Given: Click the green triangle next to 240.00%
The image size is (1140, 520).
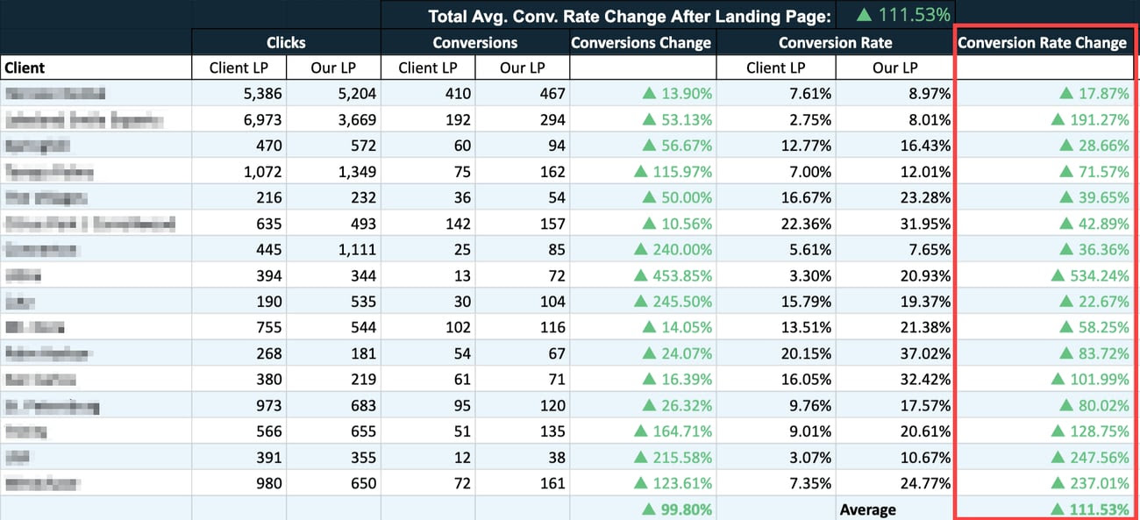Looking at the screenshot, I should tap(641, 250).
